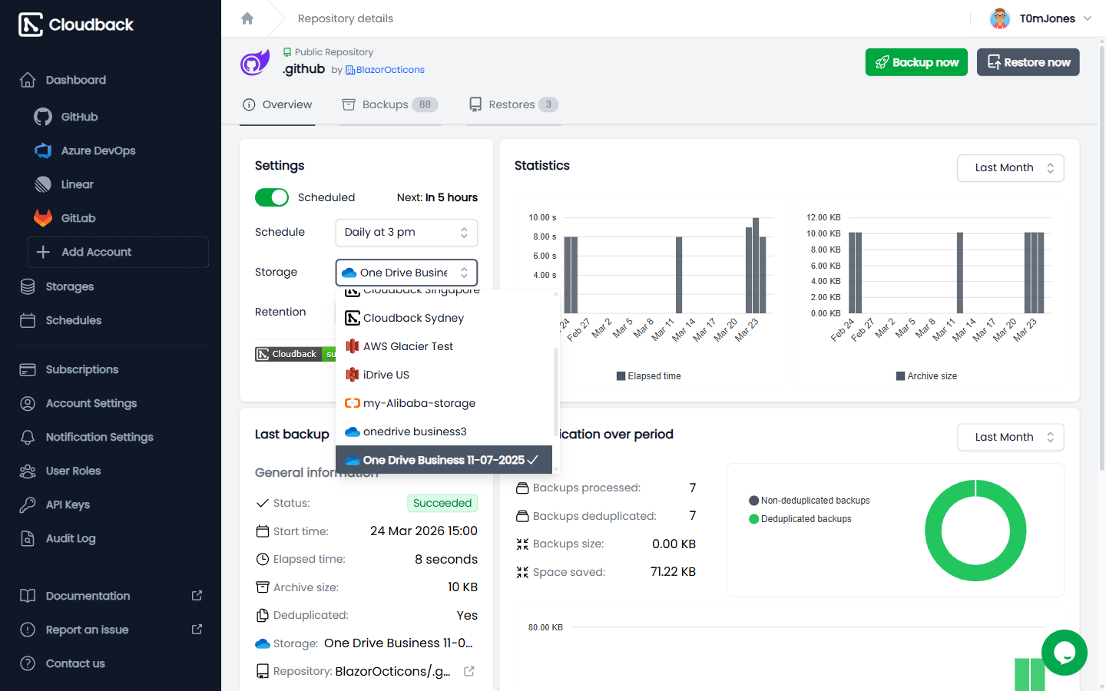
Task: Go to home via breadcrumb house icon
Action: (247, 18)
